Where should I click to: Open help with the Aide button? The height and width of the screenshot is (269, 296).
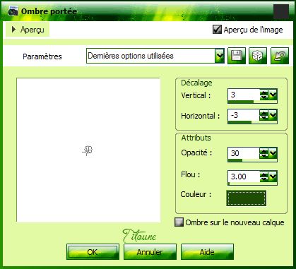point(207,252)
